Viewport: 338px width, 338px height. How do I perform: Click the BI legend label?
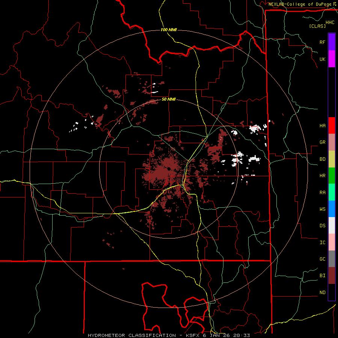[322, 276]
